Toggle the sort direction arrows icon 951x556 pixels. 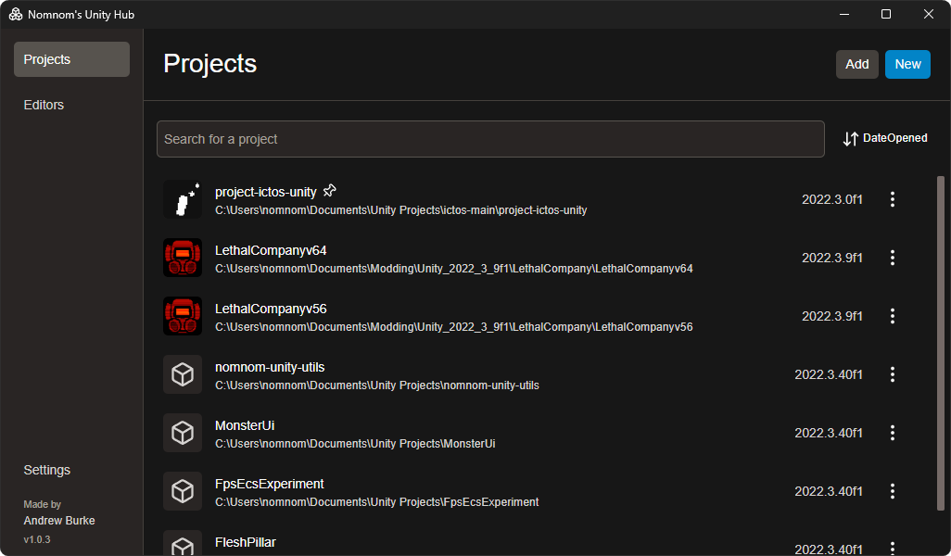pos(850,139)
